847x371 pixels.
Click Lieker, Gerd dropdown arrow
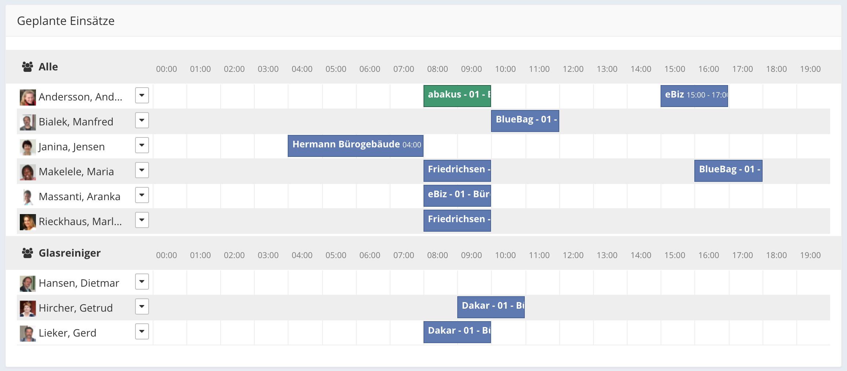click(x=142, y=331)
